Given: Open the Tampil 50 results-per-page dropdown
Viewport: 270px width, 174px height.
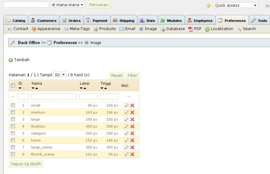Looking at the screenshot, I should coord(60,75).
